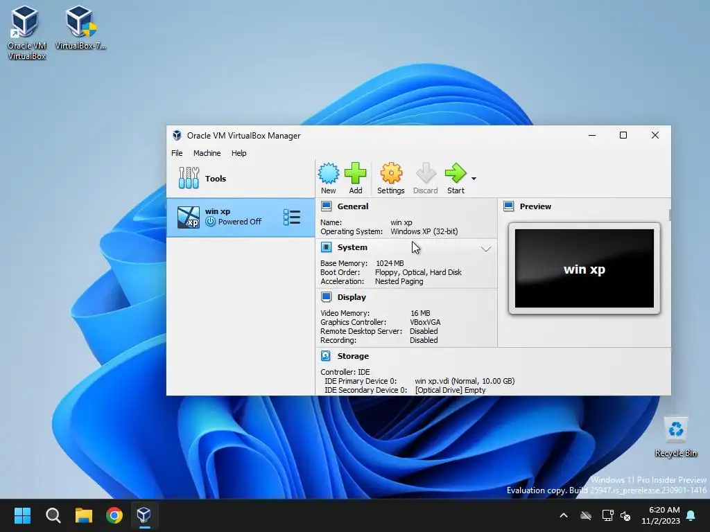Click the VirtualBox Manager title bar icon
This screenshot has height=532, width=710.
coord(177,135)
